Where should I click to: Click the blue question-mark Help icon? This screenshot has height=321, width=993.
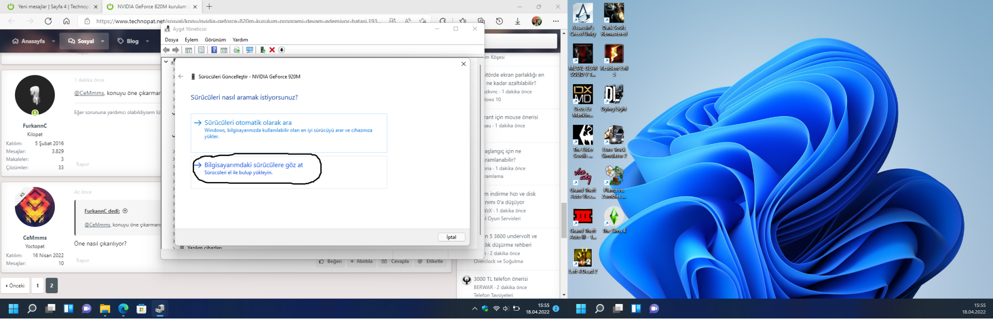[214, 50]
